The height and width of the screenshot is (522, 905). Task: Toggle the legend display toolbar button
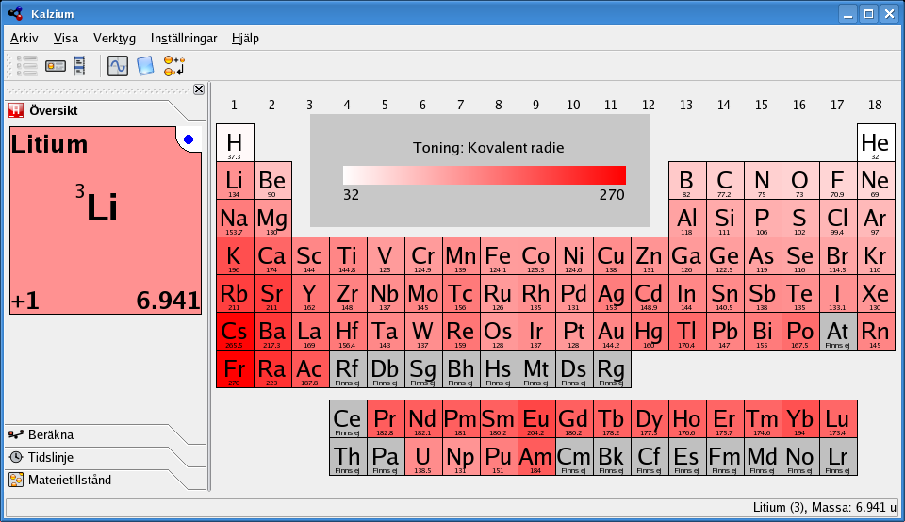point(55,66)
